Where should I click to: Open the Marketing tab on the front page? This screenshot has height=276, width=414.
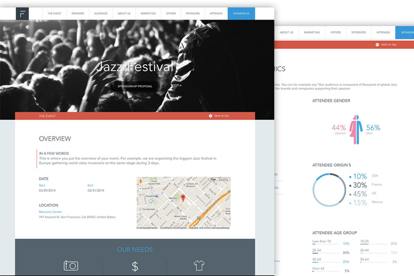(x=148, y=13)
